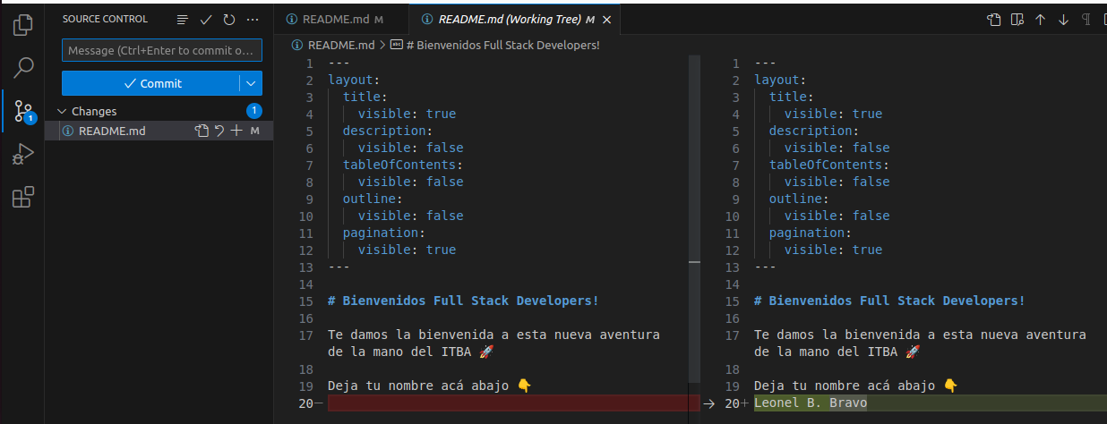1107x424 pixels.
Task: Stage README.md changes with plus icon
Action: [x=236, y=131]
